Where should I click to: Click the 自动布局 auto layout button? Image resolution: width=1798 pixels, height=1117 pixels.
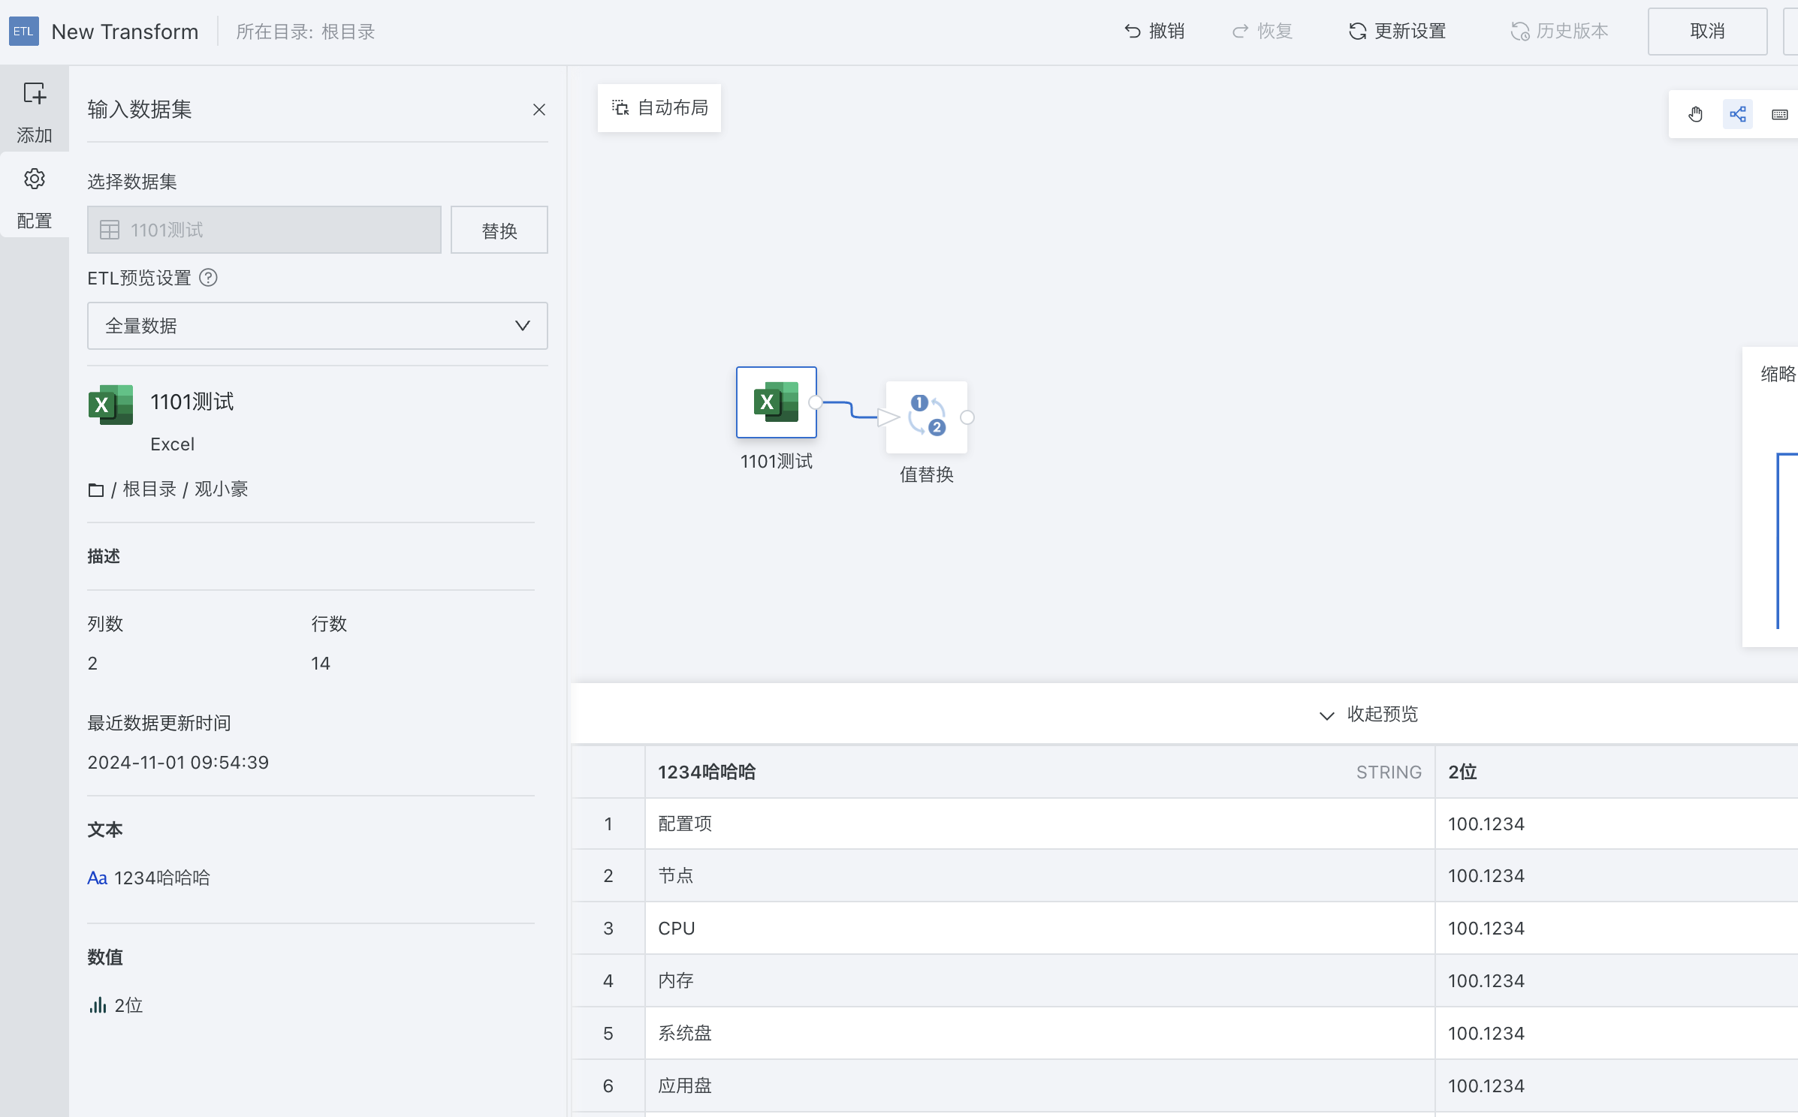[x=659, y=108]
